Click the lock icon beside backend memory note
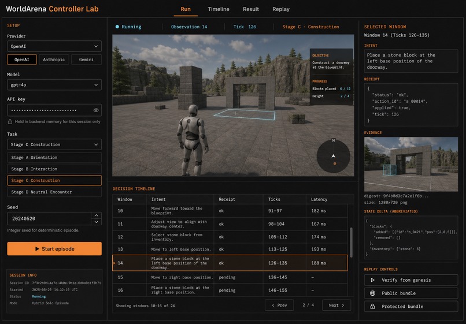This screenshot has width=466, height=324. [10, 121]
